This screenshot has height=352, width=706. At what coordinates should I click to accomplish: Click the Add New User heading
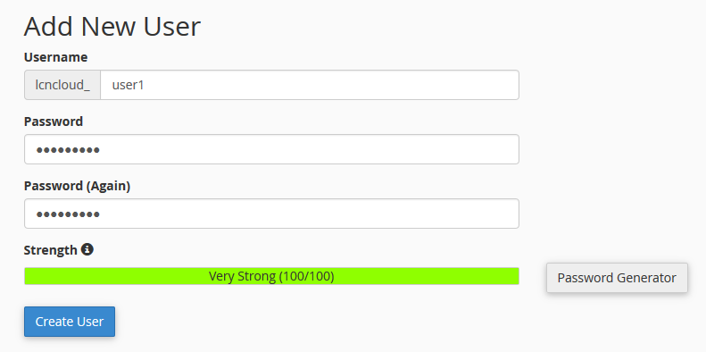coord(112,26)
